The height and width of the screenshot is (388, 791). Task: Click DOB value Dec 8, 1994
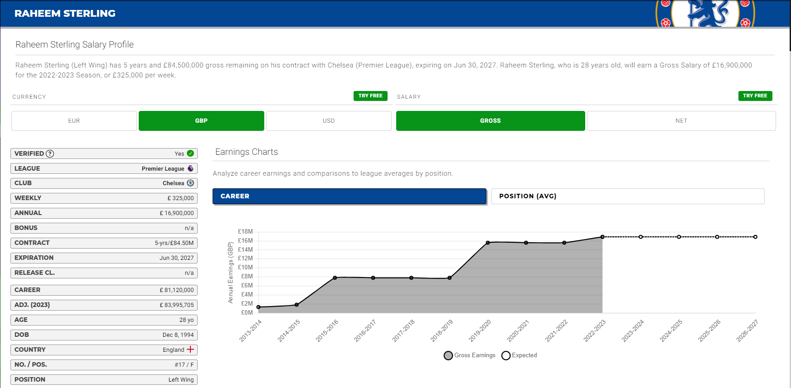(178, 335)
